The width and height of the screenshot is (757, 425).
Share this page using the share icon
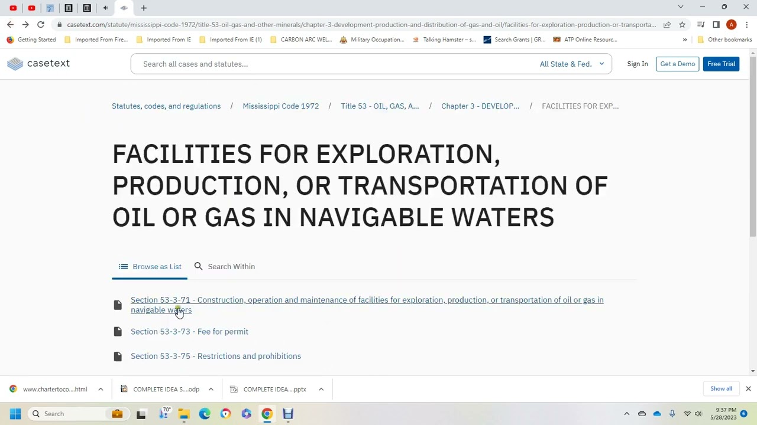667,25
